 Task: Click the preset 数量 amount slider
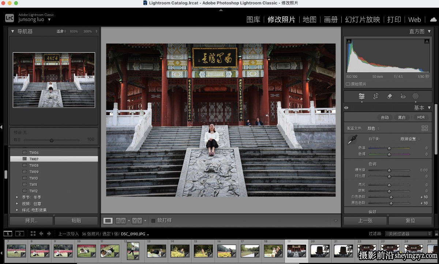[x=52, y=140]
